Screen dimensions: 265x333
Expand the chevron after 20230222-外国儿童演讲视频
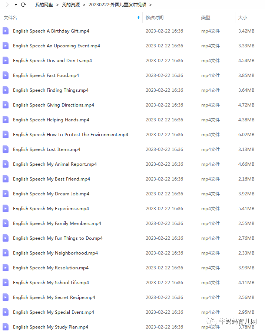click(150, 5)
